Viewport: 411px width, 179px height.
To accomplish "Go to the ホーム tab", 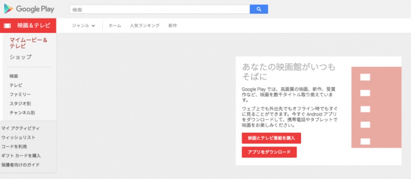I will pos(115,26).
